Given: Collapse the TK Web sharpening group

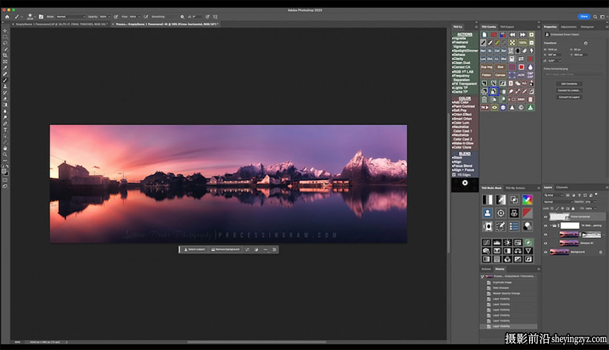Looking at the screenshot, I should pyautogui.click(x=552, y=226).
